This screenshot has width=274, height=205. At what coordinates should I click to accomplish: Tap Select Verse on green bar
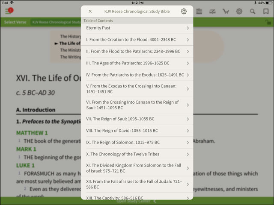click(x=15, y=22)
